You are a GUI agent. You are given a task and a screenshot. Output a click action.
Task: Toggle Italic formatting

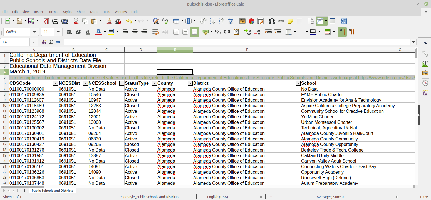pyautogui.click(x=78, y=32)
